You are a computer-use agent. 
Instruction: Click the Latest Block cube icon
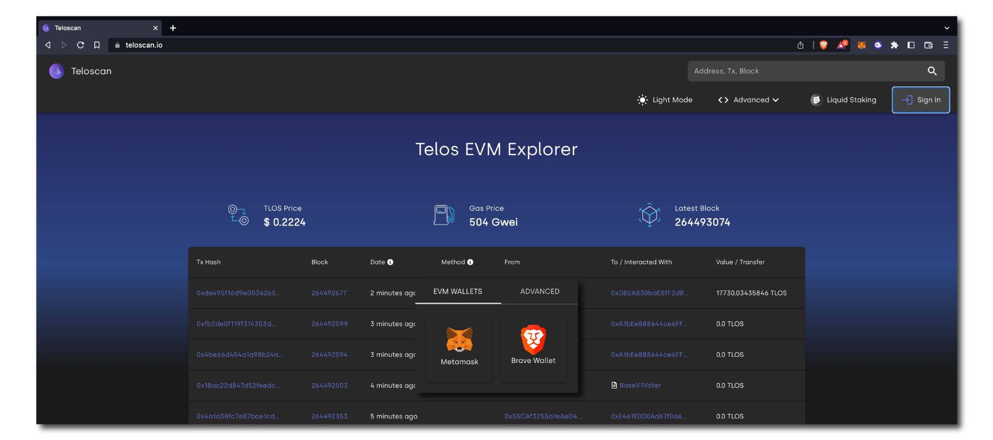(649, 215)
